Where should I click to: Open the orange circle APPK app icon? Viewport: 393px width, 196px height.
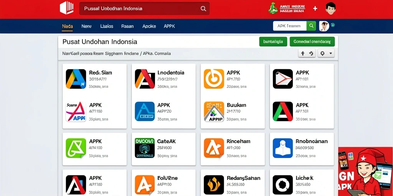pos(214,79)
